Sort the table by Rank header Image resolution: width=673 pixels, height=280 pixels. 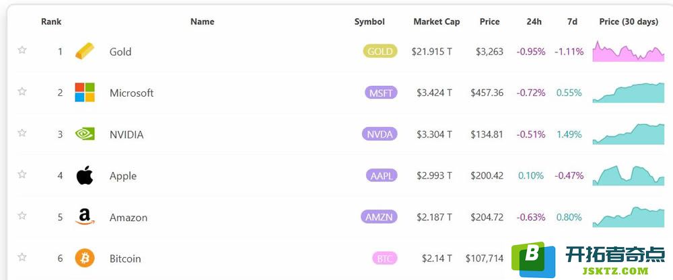pos(51,22)
